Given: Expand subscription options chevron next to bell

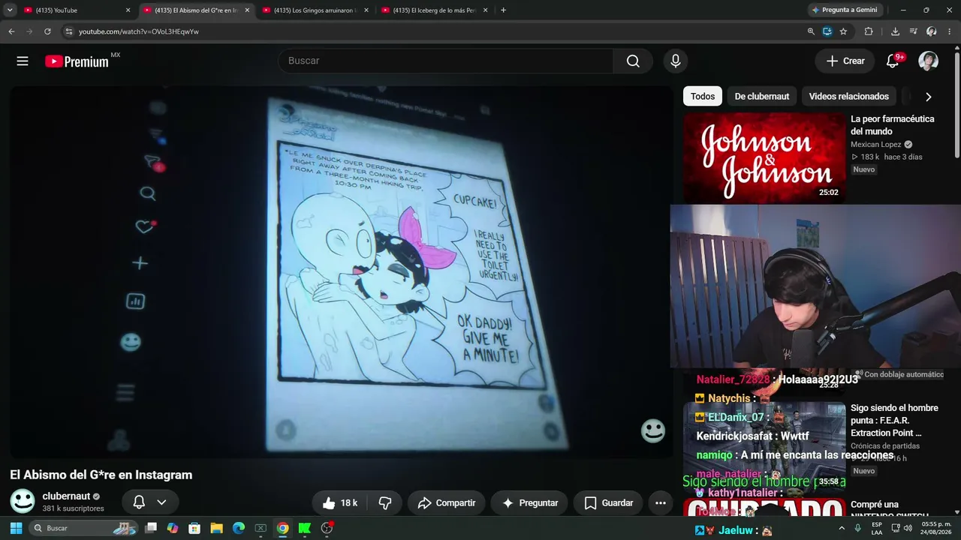Looking at the screenshot, I should point(161,502).
